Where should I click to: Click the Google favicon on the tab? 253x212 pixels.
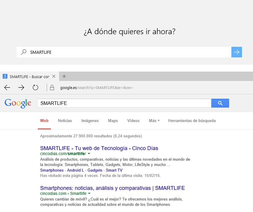5,76
